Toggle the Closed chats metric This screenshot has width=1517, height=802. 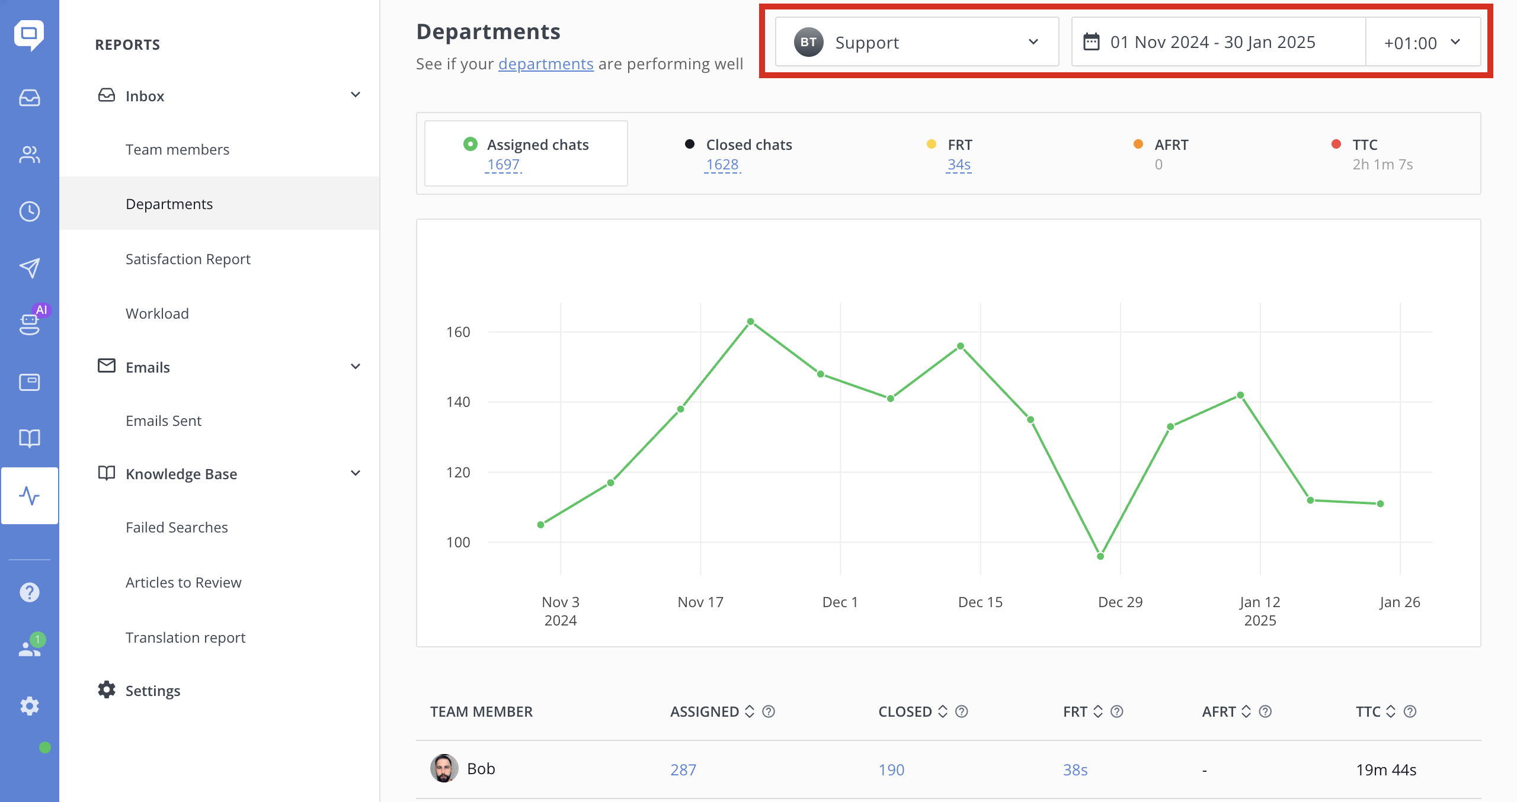(738, 154)
